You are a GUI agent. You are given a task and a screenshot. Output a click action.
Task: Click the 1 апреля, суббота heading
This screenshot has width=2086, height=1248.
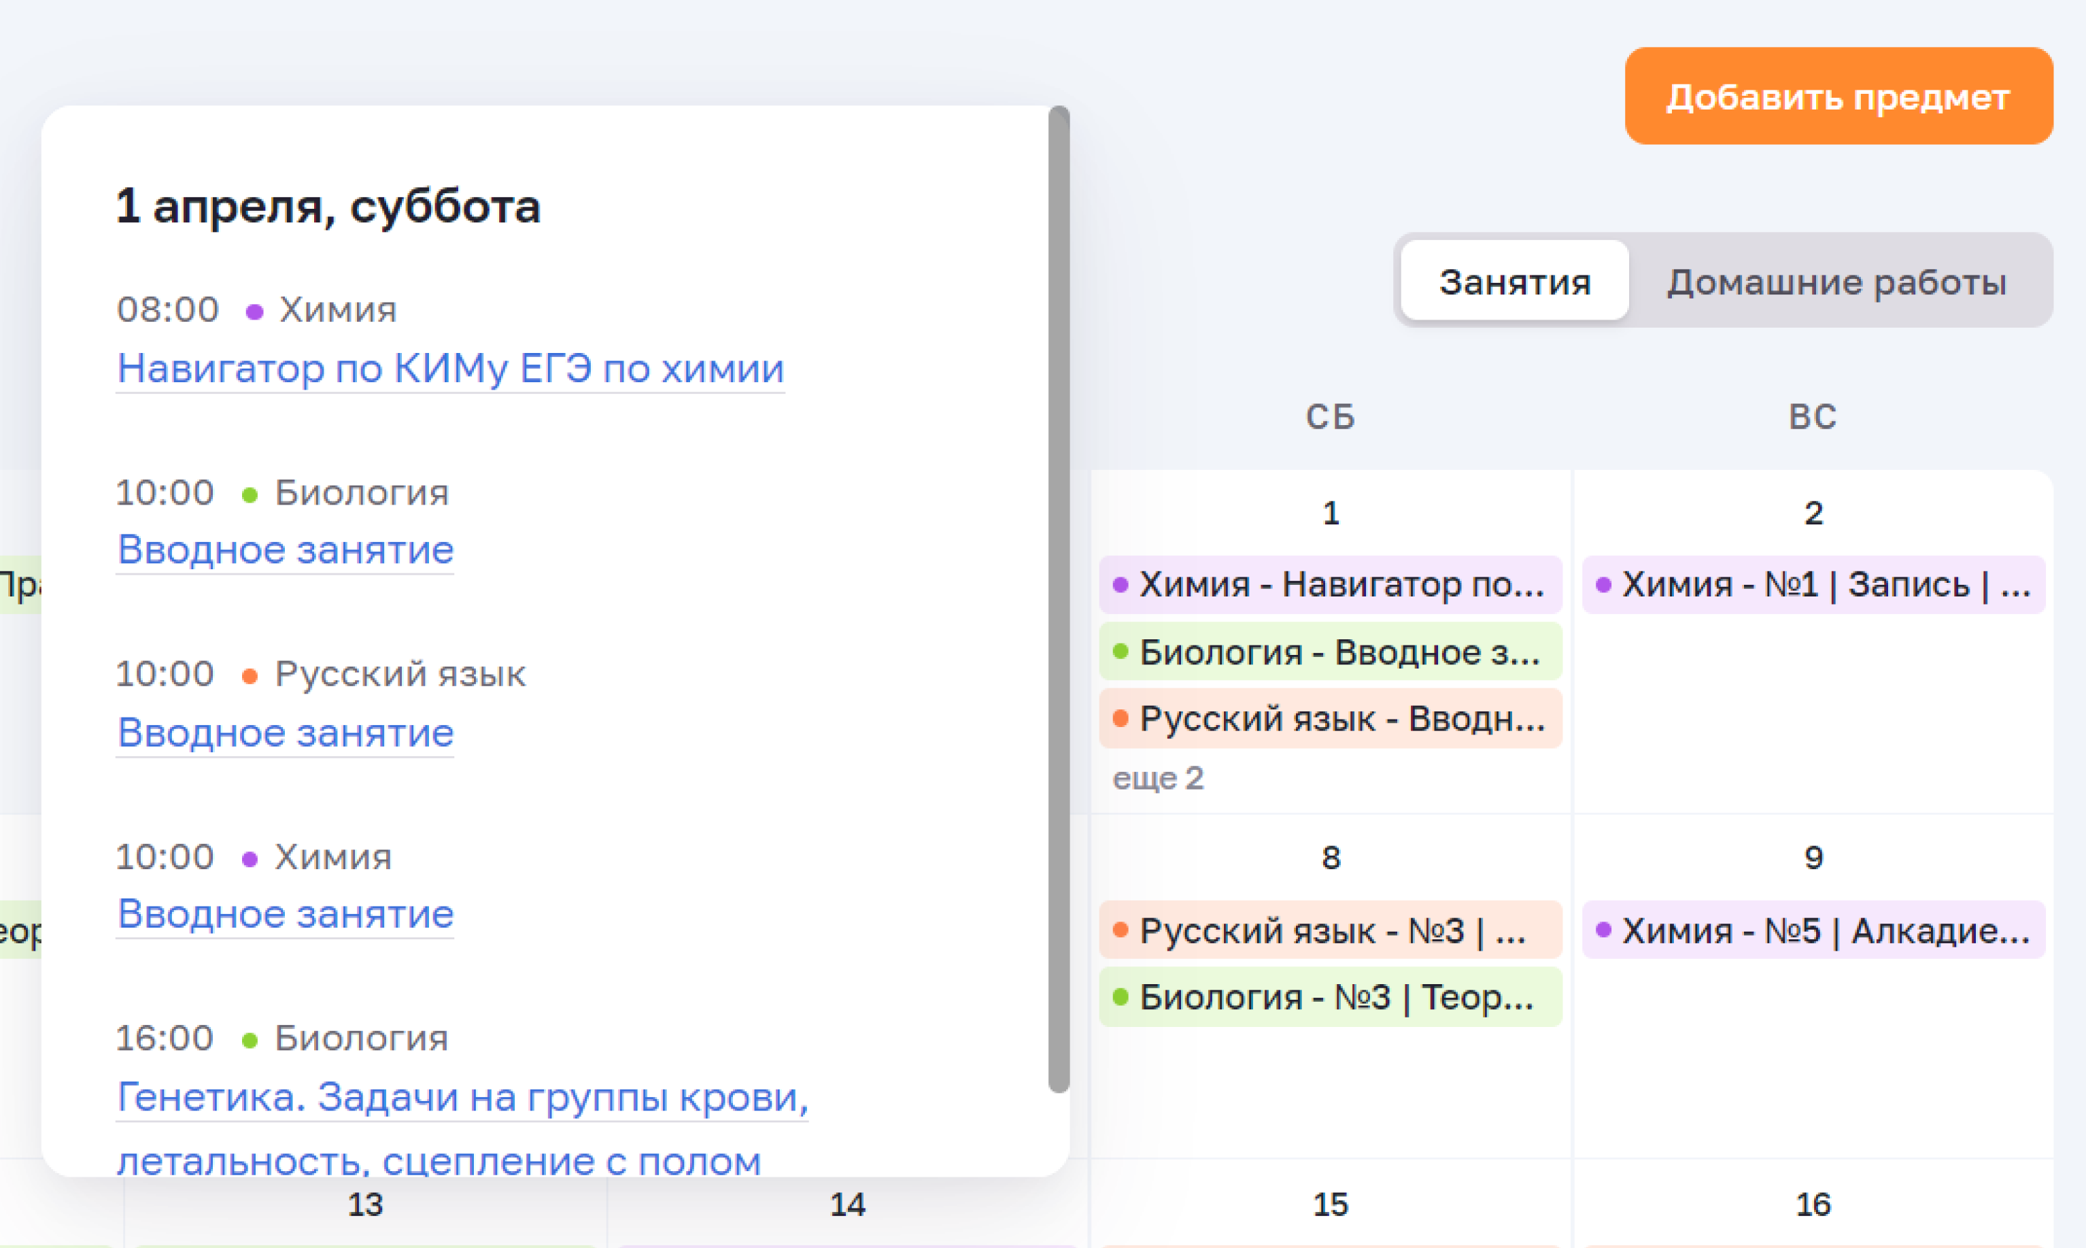[328, 207]
